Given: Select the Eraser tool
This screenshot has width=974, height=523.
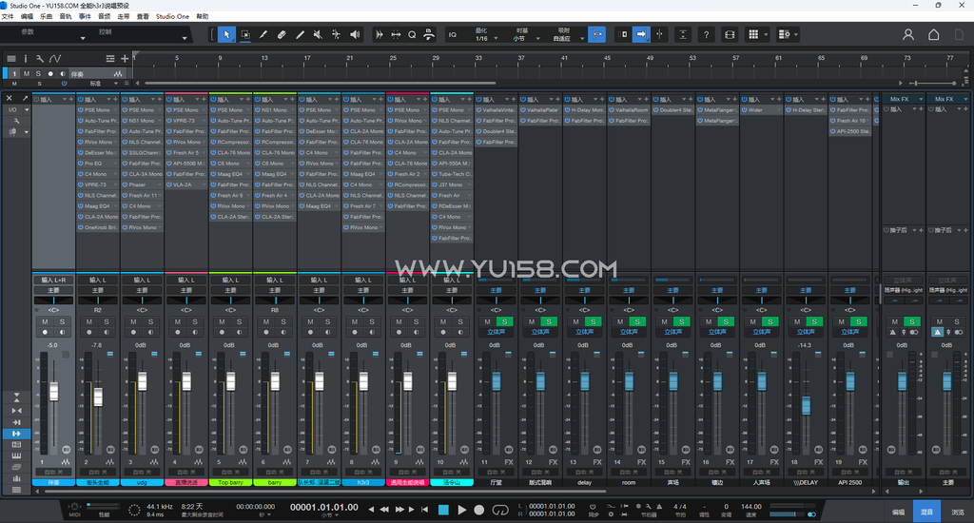Looking at the screenshot, I should point(282,35).
